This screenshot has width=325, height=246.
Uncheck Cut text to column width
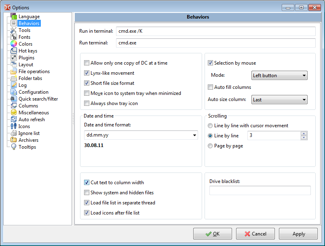pyautogui.click(x=87, y=183)
